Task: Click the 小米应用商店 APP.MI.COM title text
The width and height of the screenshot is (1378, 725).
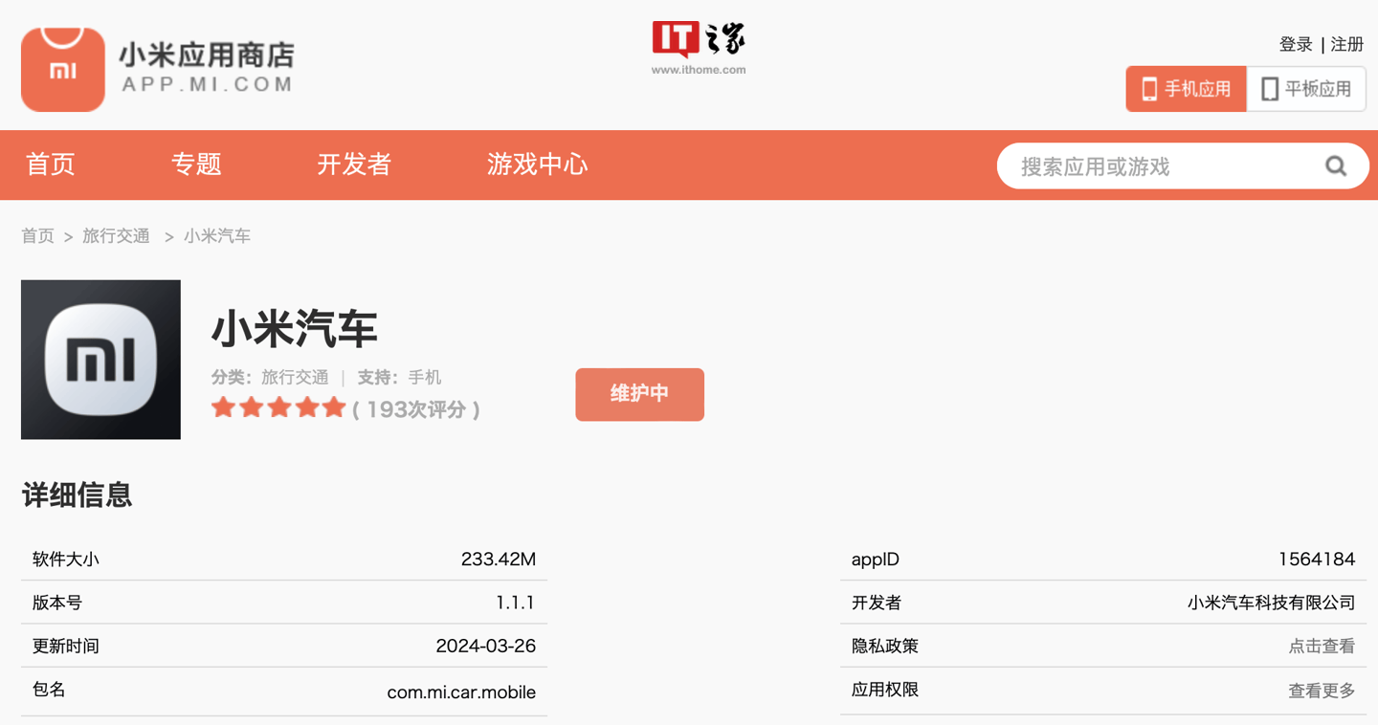Action: pyautogui.click(x=207, y=68)
